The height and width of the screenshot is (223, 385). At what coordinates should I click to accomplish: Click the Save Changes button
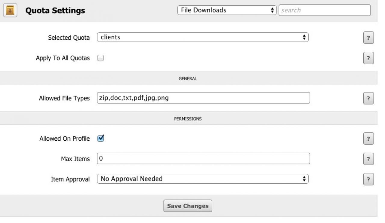coord(188,206)
